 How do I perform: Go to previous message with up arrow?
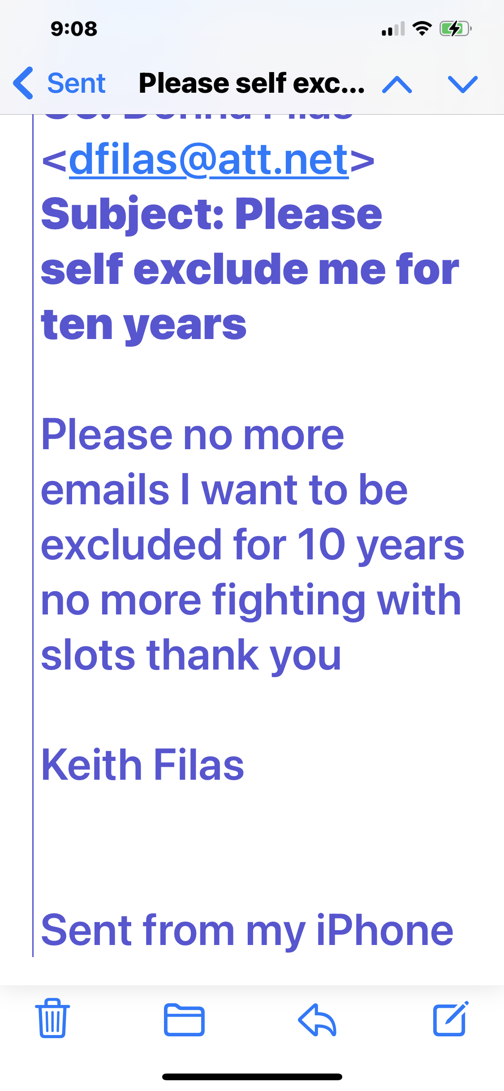pyautogui.click(x=397, y=84)
